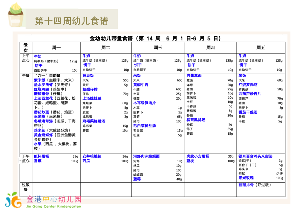The width and height of the screenshot is (297, 212).
Task: Click 饼干 in Thursday morning snack
Action: pos(191,65)
